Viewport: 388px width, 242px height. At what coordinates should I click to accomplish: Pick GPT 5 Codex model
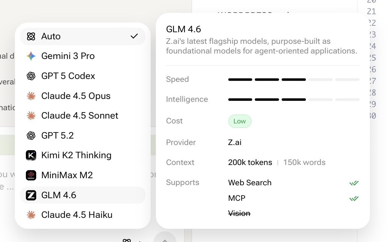click(83, 76)
